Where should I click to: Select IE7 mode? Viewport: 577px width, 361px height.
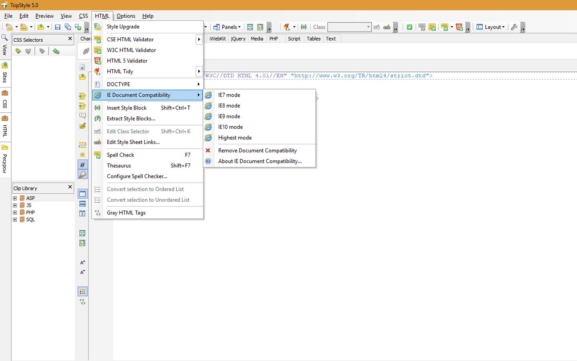click(259, 95)
